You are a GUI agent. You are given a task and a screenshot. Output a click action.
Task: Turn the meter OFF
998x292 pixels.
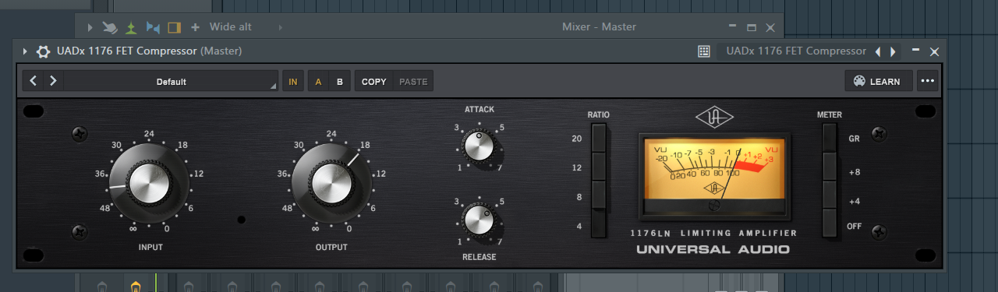coord(829,224)
